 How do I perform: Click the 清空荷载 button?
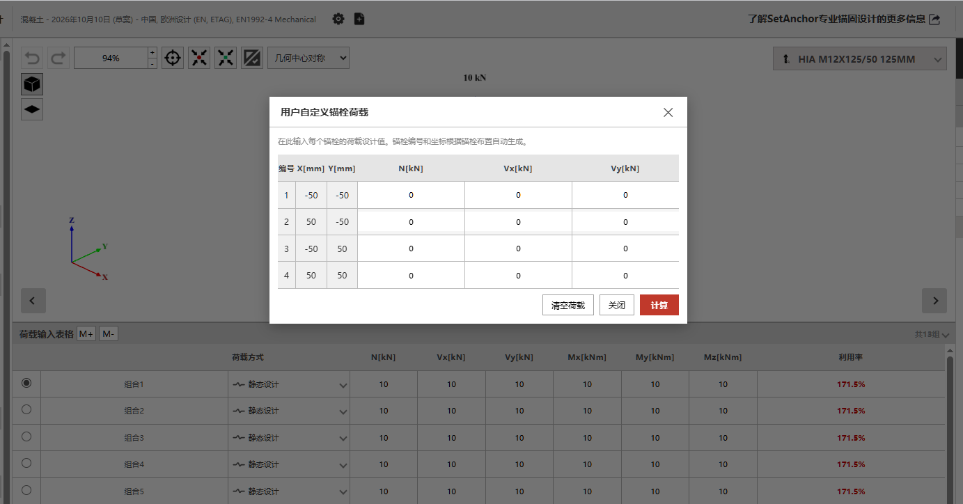click(x=568, y=305)
